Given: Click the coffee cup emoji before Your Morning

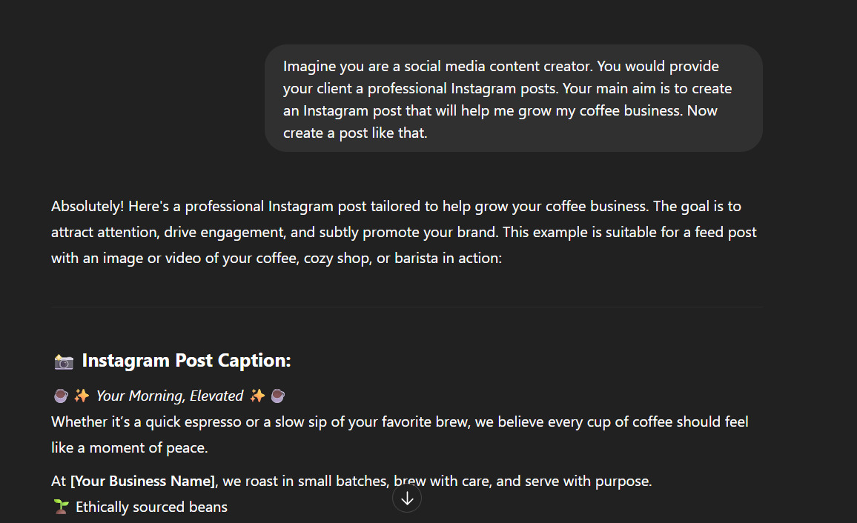Looking at the screenshot, I should pos(61,396).
